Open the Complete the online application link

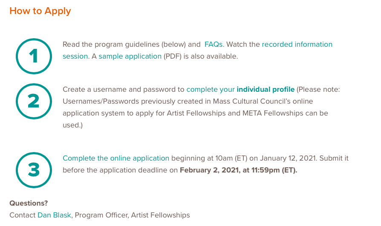[x=116, y=158]
